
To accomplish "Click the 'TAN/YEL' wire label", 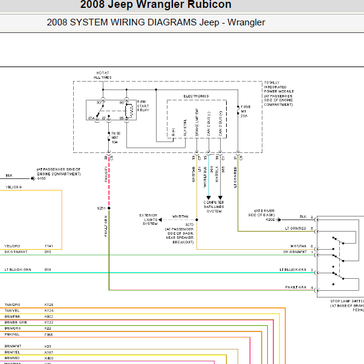I will tap(12, 311).
